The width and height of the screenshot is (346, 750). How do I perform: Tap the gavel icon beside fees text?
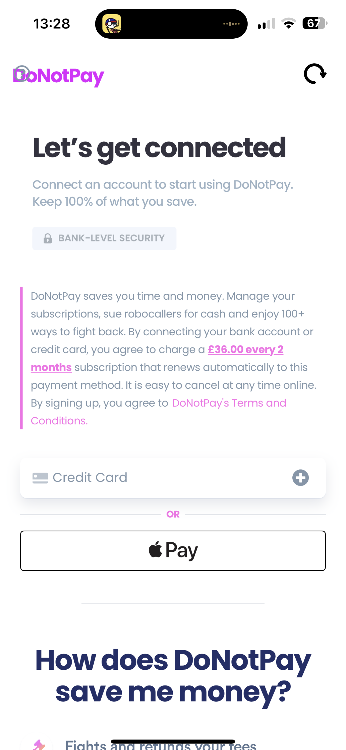tap(39, 745)
